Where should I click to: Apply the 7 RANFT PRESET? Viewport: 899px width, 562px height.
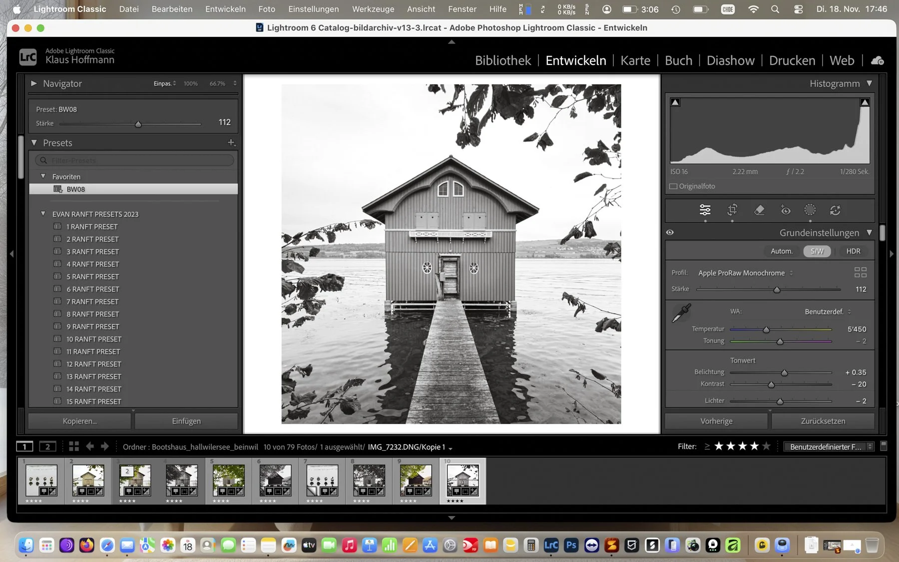[x=92, y=302]
